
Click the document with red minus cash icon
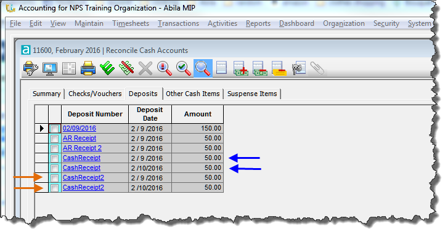click(260, 68)
